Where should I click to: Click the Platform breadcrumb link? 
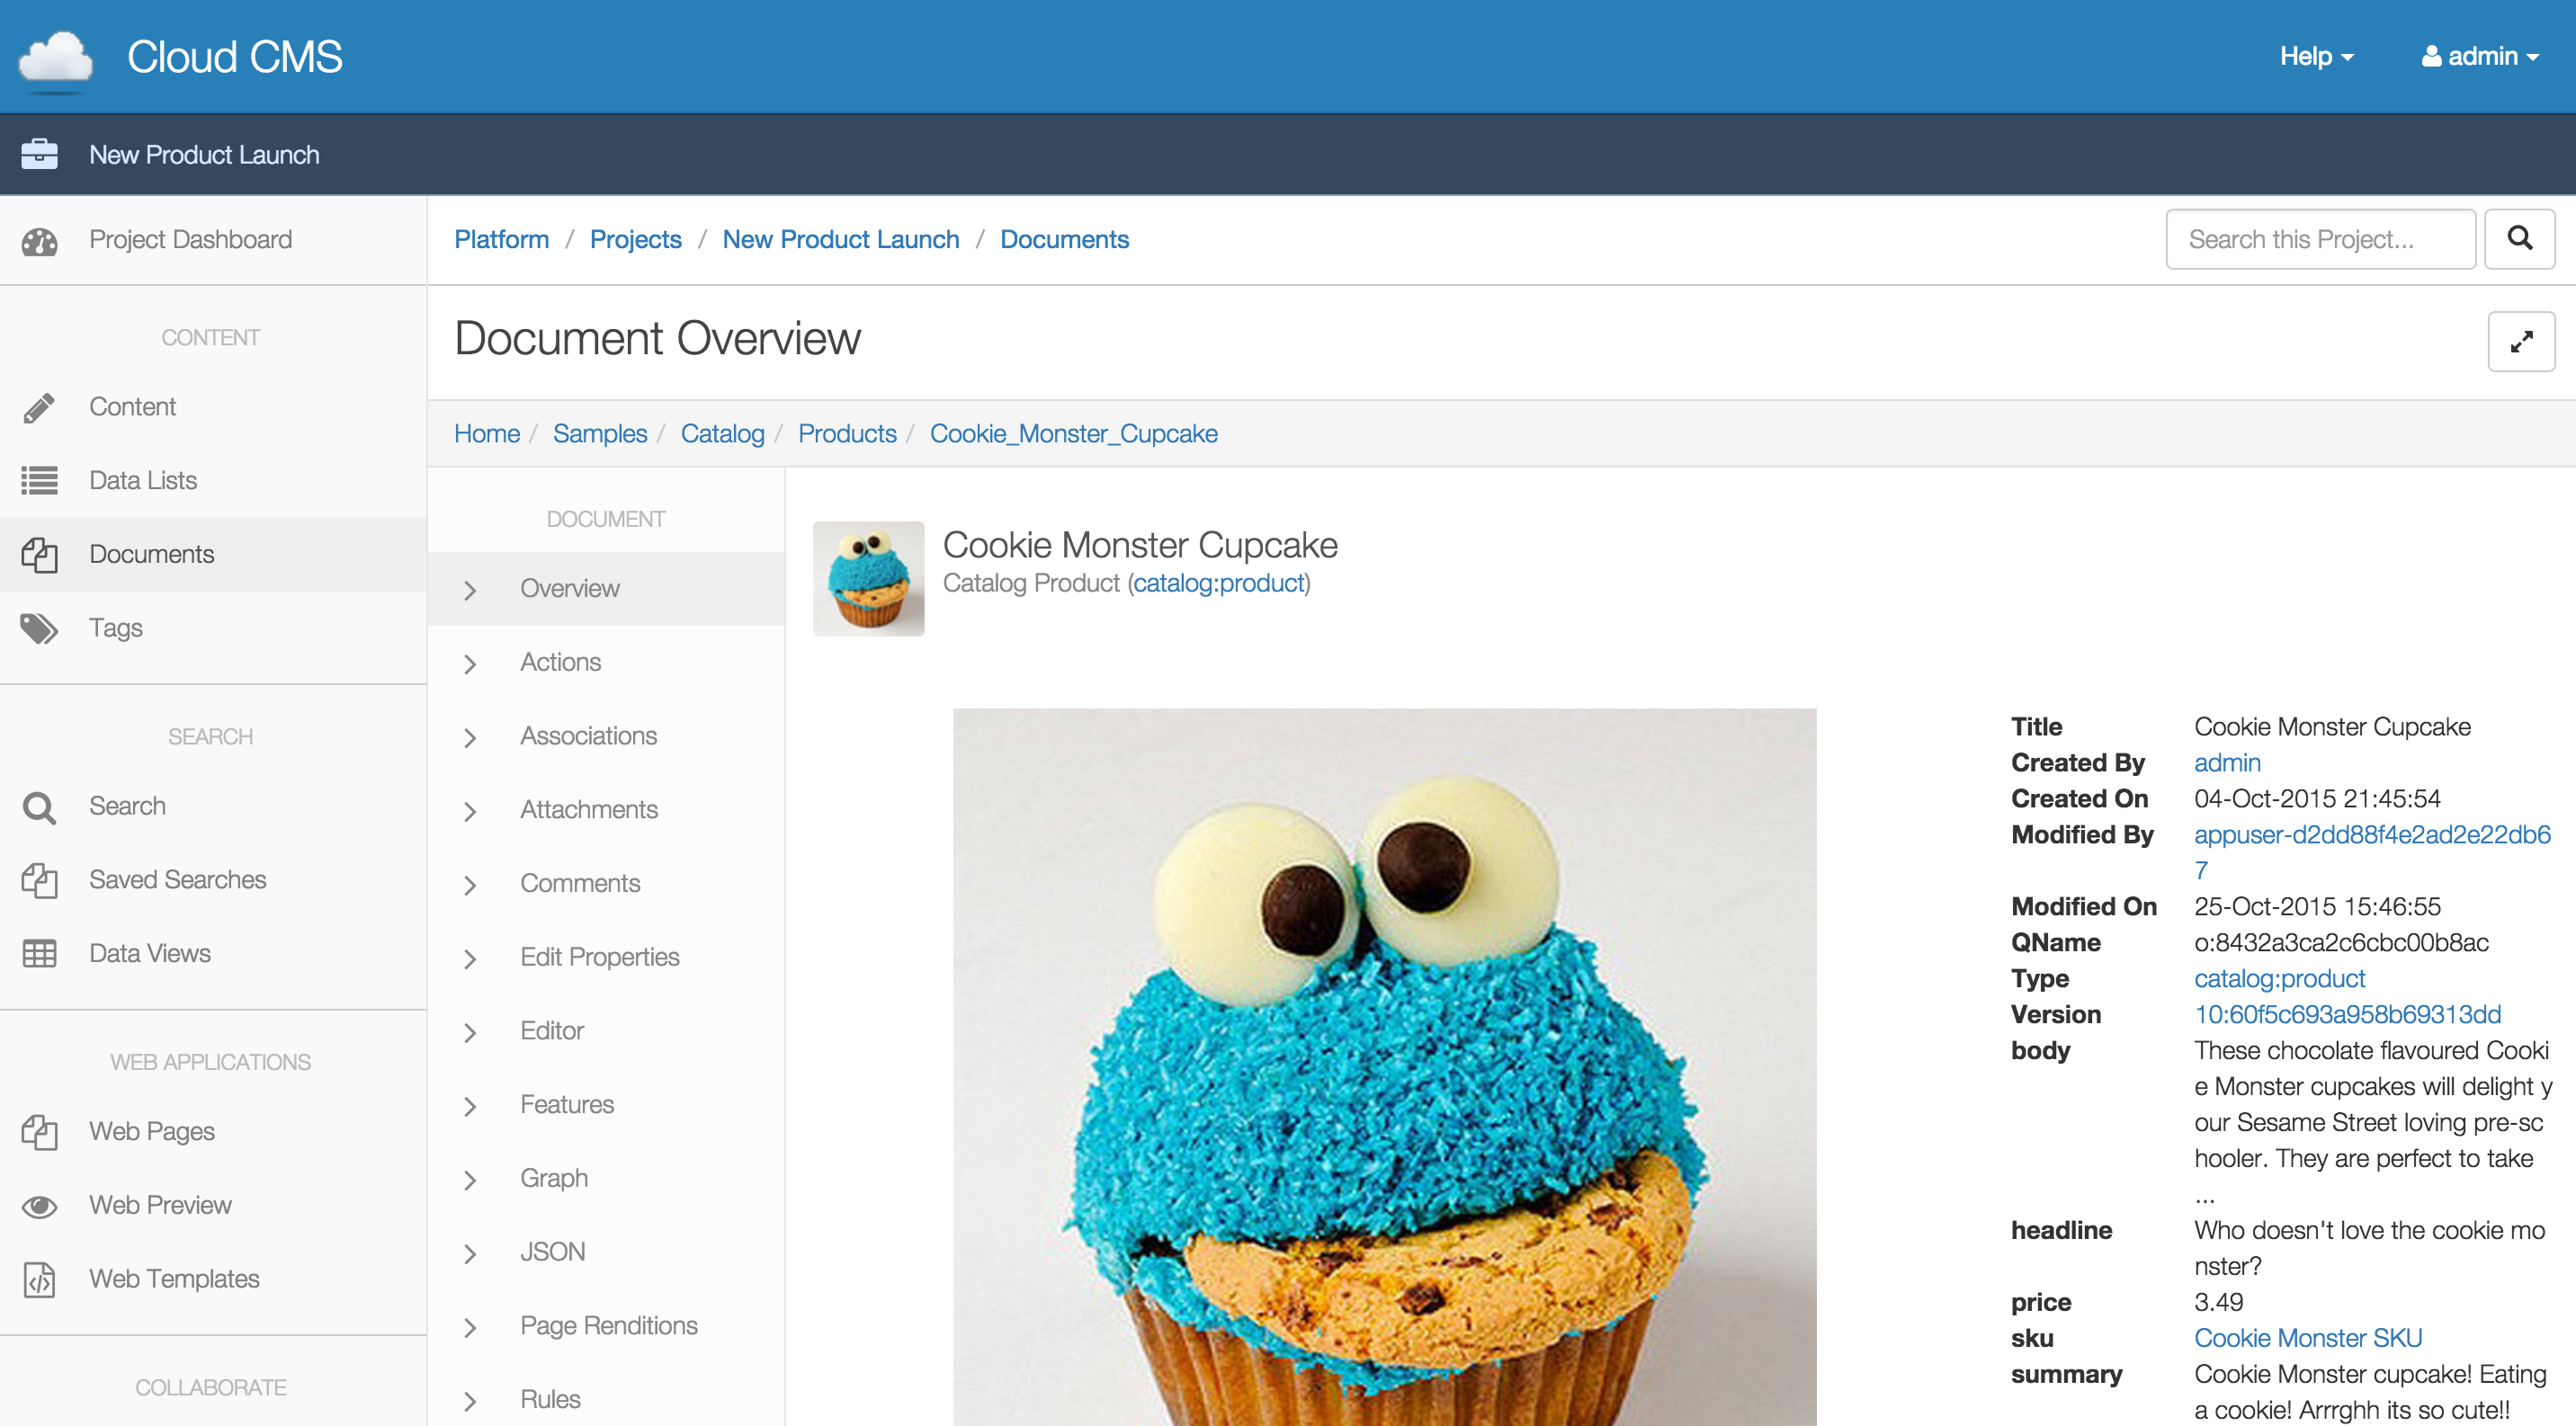[x=501, y=240]
